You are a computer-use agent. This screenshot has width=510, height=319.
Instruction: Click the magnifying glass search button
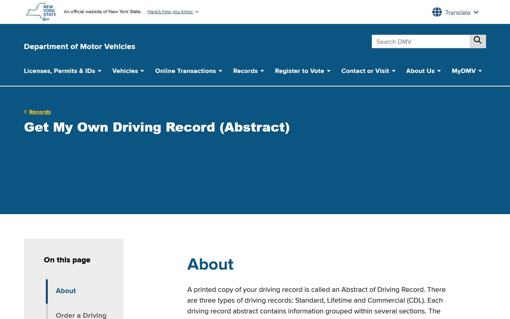pyautogui.click(x=478, y=41)
